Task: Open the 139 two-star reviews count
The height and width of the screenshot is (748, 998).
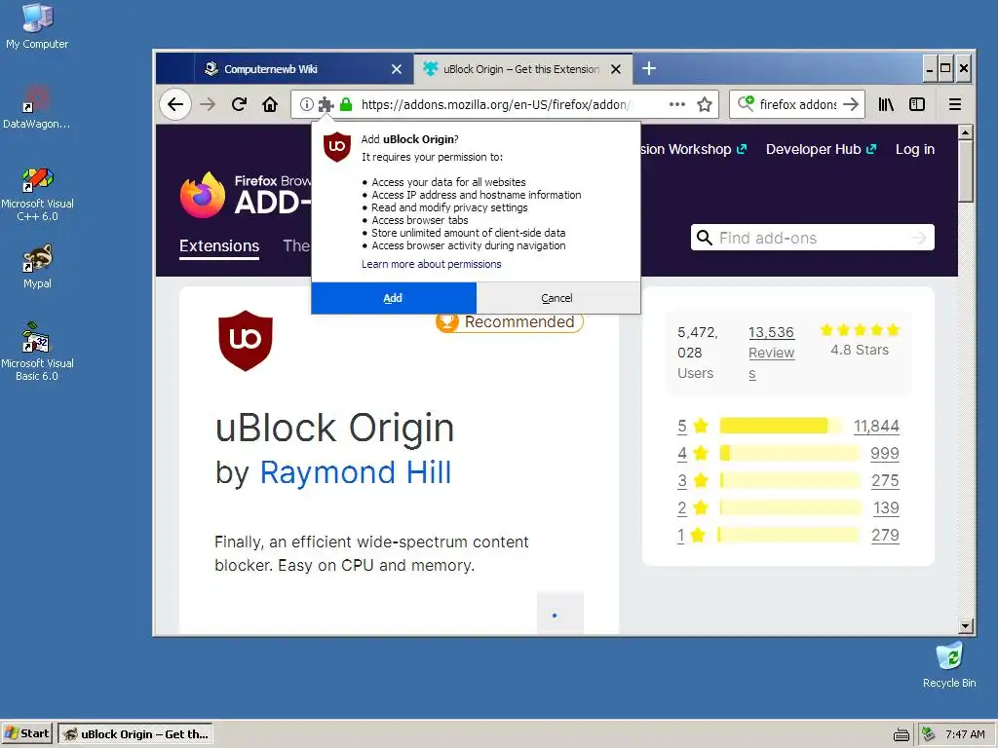Action: click(886, 507)
